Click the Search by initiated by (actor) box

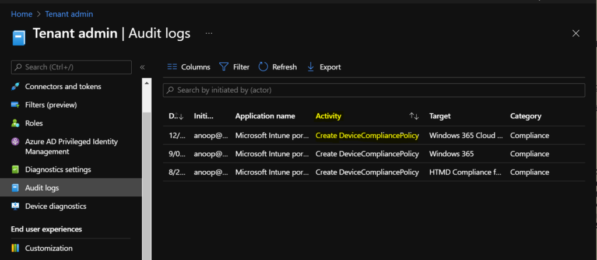click(x=374, y=90)
